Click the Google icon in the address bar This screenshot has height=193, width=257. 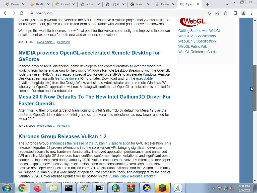tap(209, 13)
